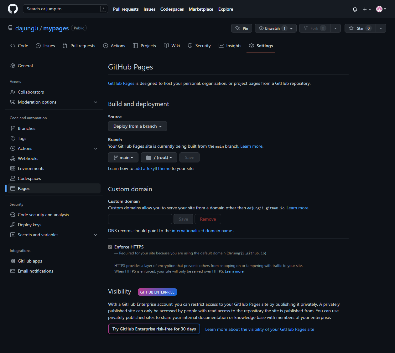395x353 pixels.
Task: Switch to the Wiki tab
Action: (x=172, y=46)
